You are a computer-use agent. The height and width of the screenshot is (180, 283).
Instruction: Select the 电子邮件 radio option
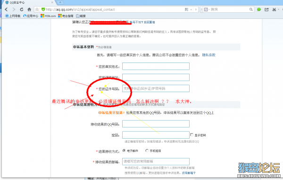(124, 151)
